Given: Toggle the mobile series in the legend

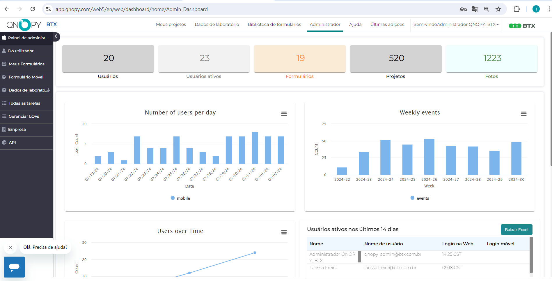Looking at the screenshot, I should point(180,198).
